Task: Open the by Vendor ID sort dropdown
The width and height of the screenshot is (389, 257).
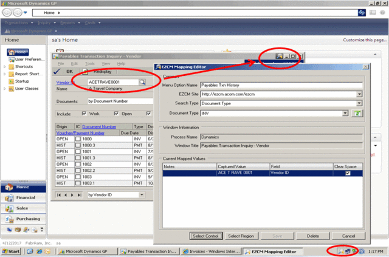Action: pyautogui.click(x=142, y=195)
